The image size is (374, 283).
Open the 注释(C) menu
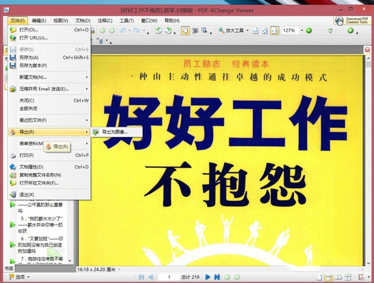[x=105, y=21]
